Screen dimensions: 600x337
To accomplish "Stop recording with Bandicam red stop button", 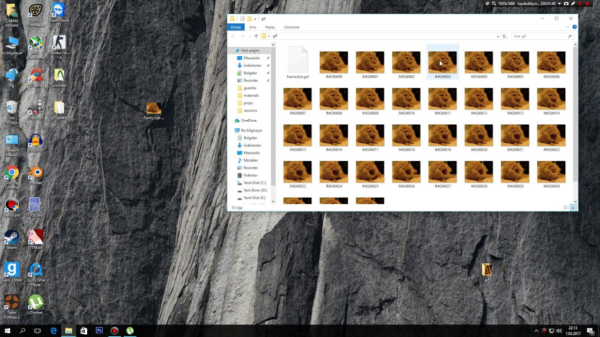I will [587, 3].
